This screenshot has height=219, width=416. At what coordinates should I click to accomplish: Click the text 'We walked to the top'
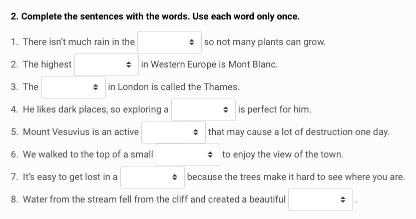(65, 154)
